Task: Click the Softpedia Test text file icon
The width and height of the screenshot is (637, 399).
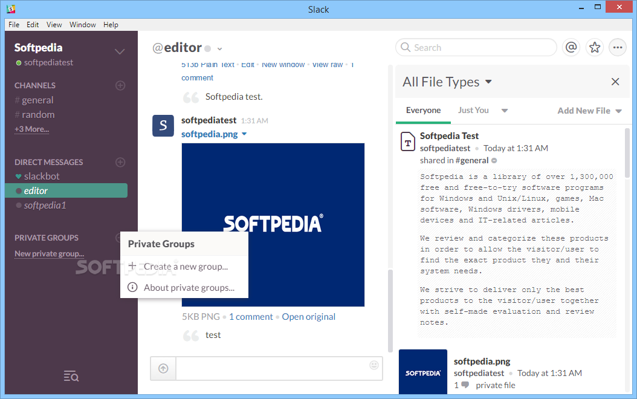Action: 408,141
